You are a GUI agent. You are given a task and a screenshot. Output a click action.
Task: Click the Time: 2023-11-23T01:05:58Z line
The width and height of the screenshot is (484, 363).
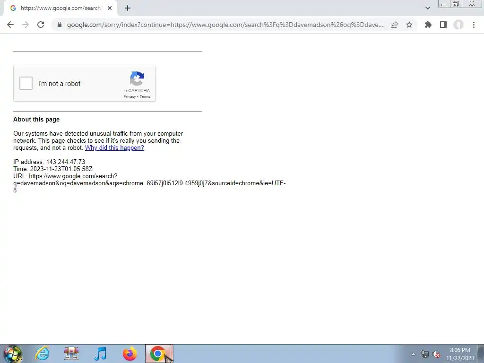point(53,169)
